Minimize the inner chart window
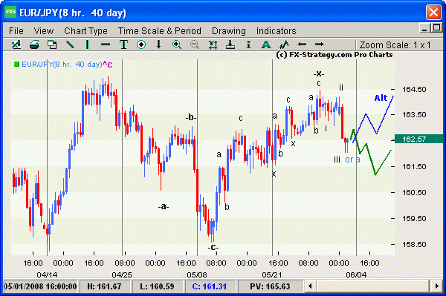446x296 pixels. click(x=424, y=28)
